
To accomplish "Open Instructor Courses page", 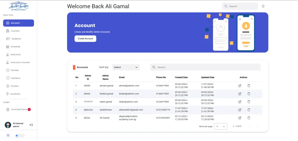I will pyautogui.click(x=18, y=62).
